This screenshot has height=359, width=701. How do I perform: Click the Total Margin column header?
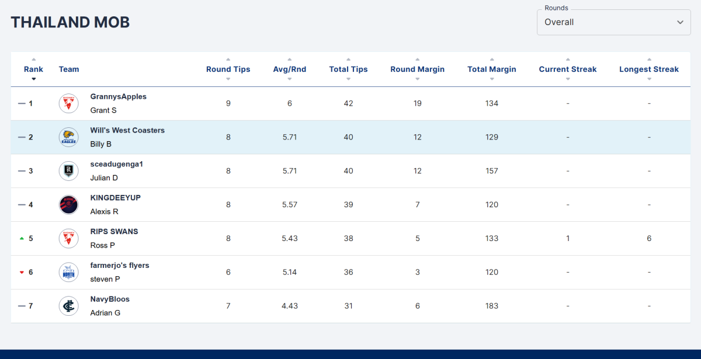[x=492, y=69]
